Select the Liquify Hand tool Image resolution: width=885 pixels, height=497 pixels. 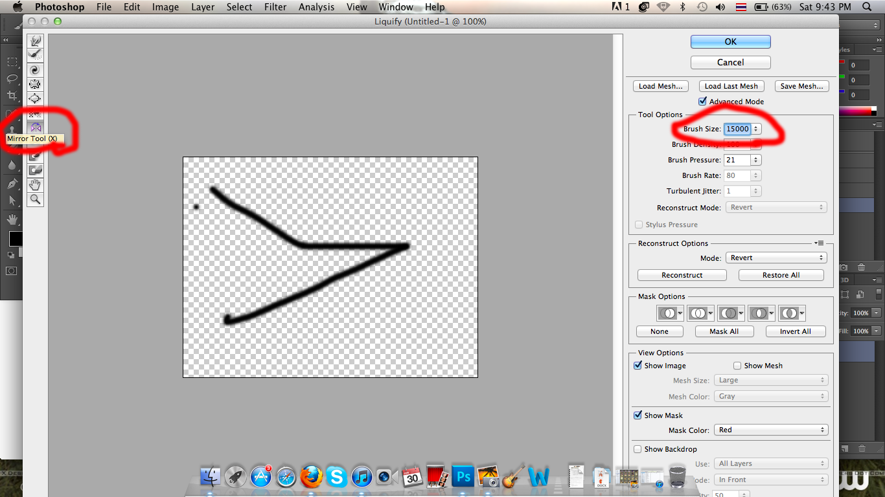click(x=36, y=184)
